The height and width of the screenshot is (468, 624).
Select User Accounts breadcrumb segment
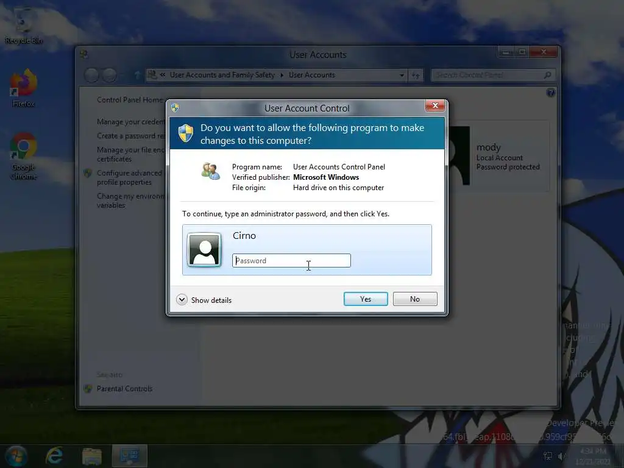pos(312,75)
